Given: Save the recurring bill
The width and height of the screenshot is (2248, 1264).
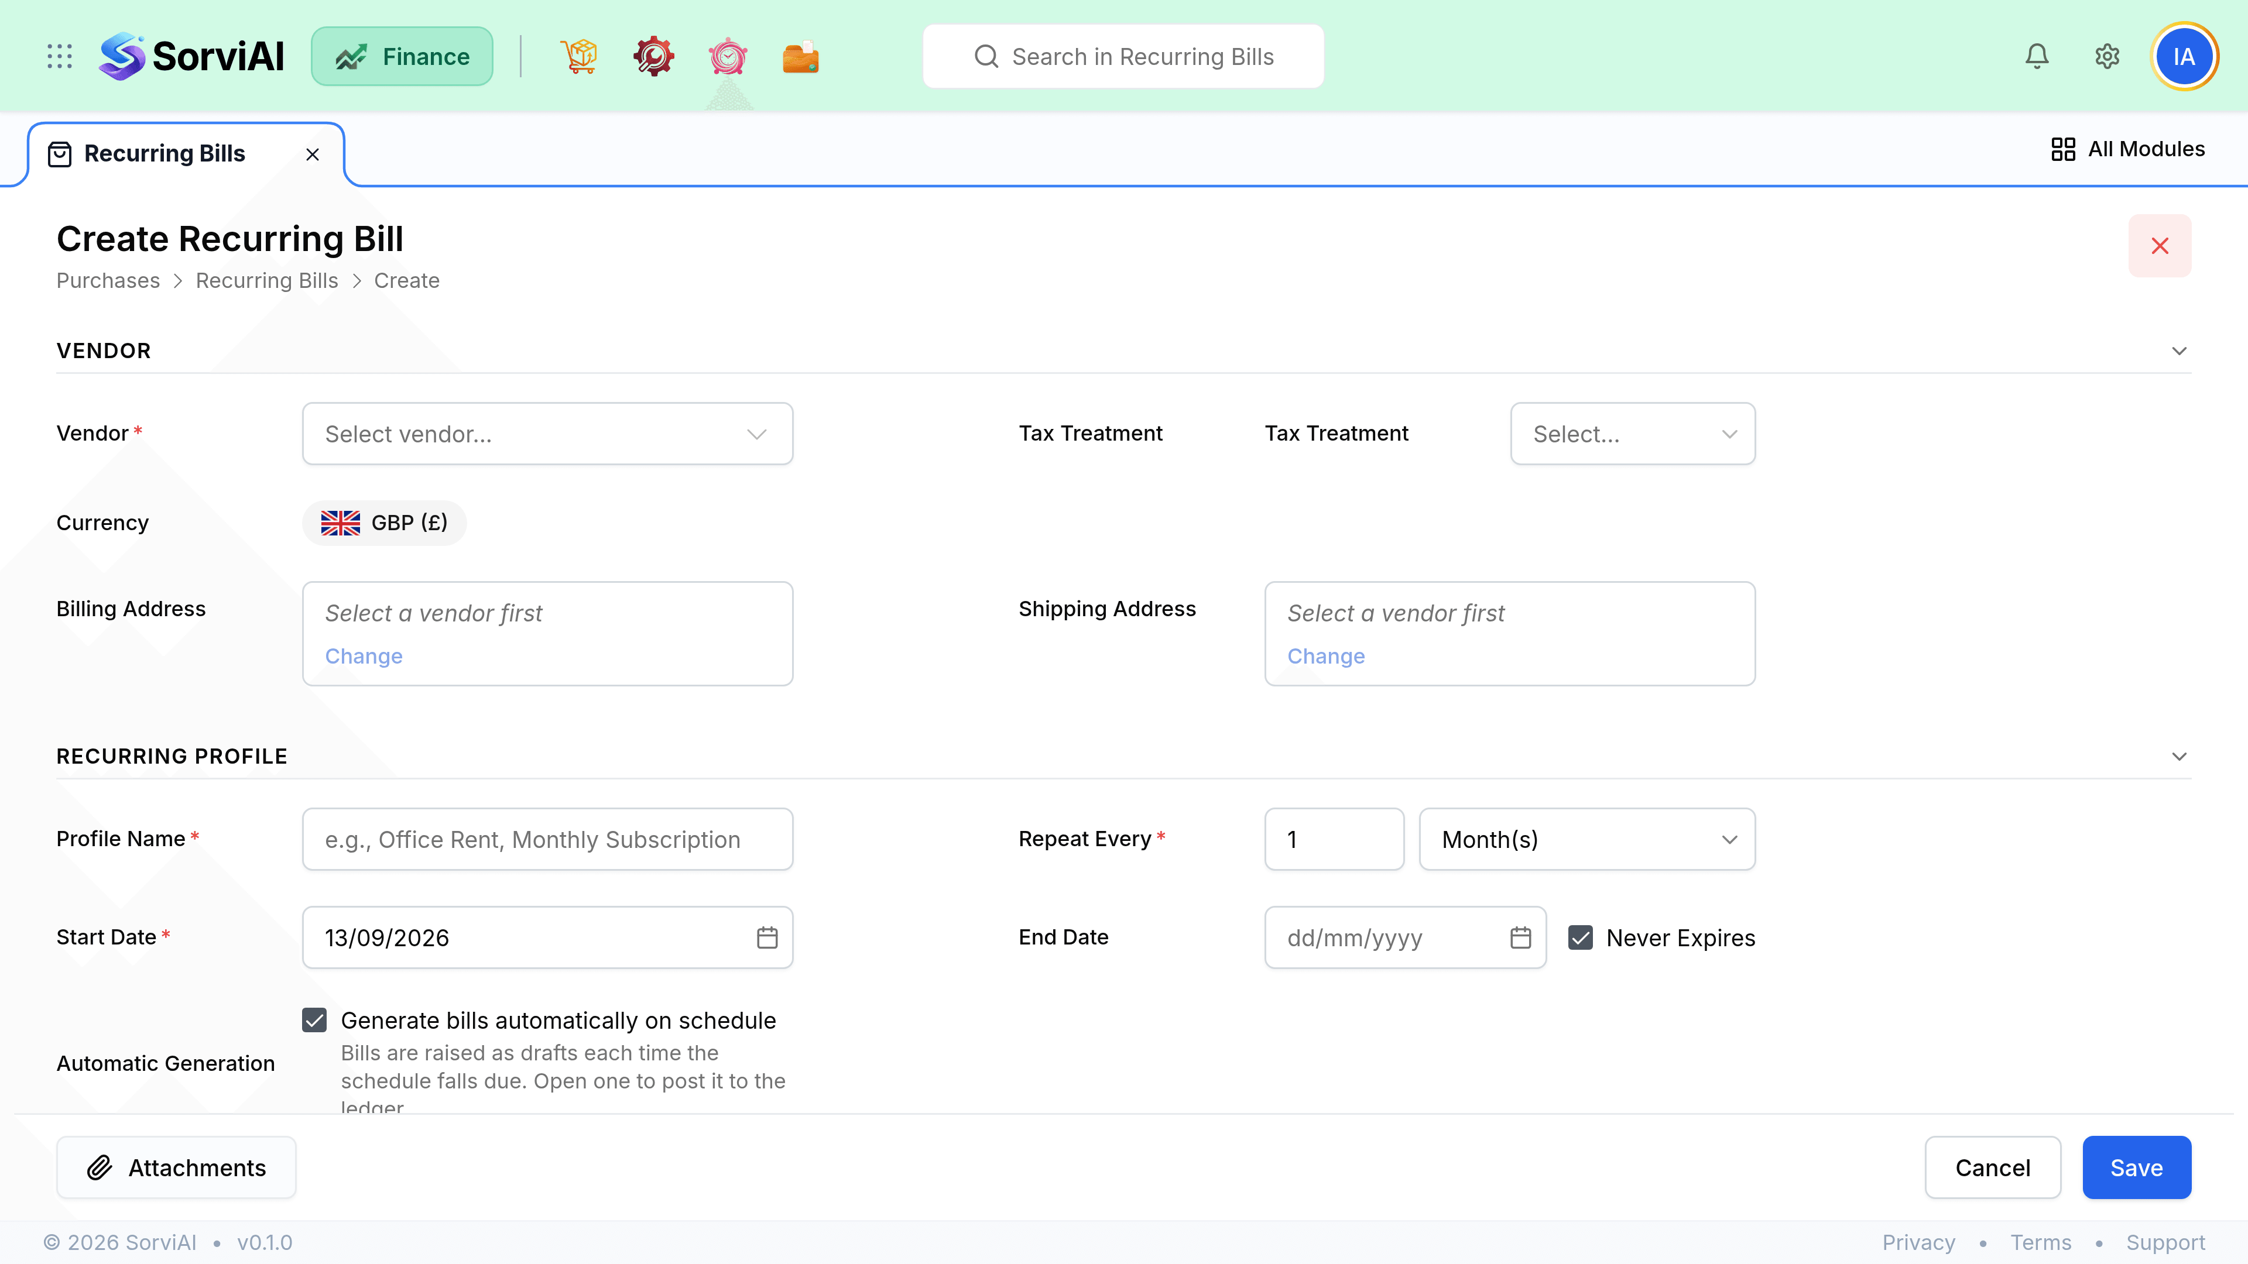Looking at the screenshot, I should (x=2136, y=1168).
